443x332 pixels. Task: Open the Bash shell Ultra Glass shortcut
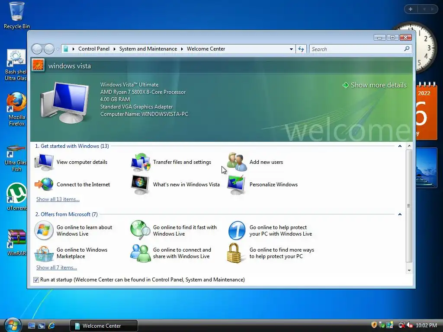[16, 65]
